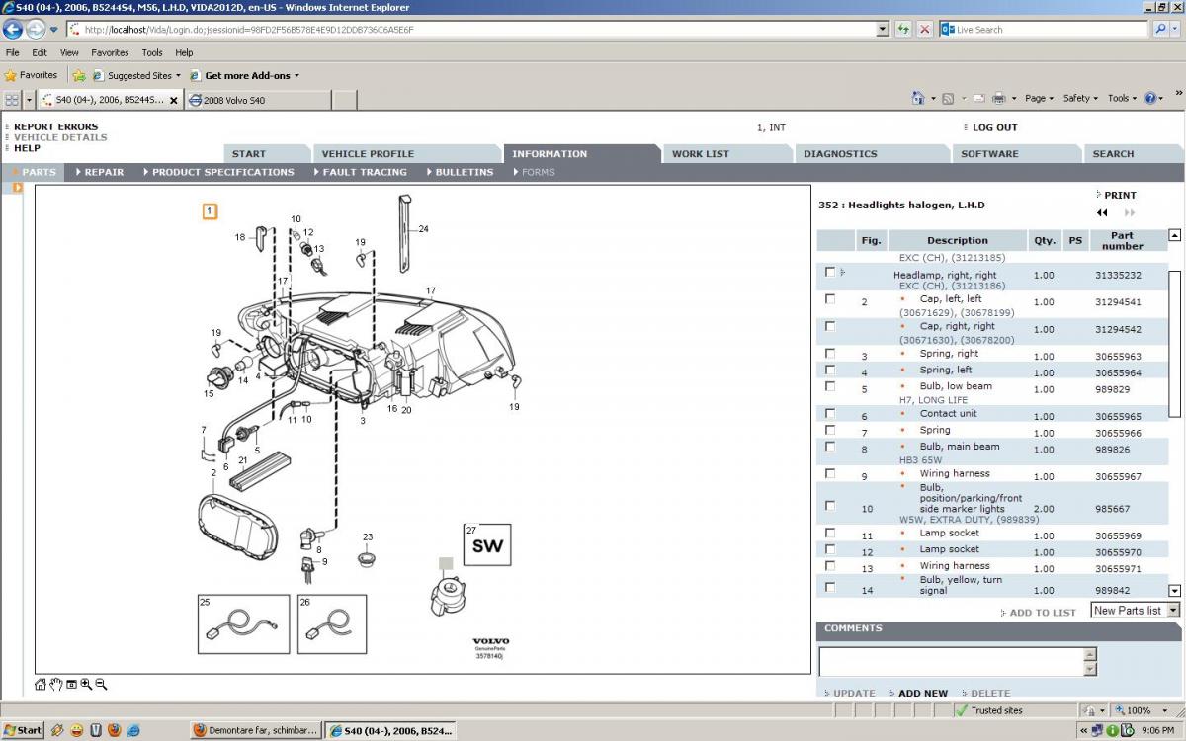Click the ADD NEW comment link
1186x741 pixels.
tap(922, 693)
